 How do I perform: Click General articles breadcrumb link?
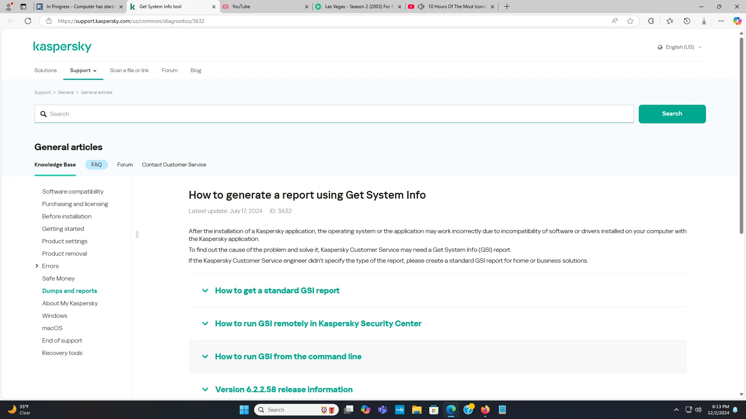[x=96, y=92]
